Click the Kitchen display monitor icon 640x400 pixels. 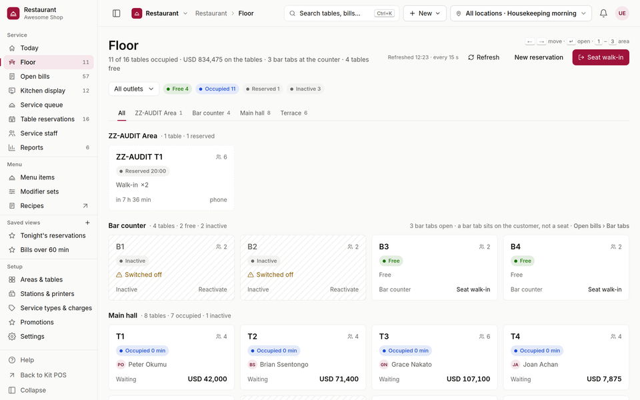12,91
